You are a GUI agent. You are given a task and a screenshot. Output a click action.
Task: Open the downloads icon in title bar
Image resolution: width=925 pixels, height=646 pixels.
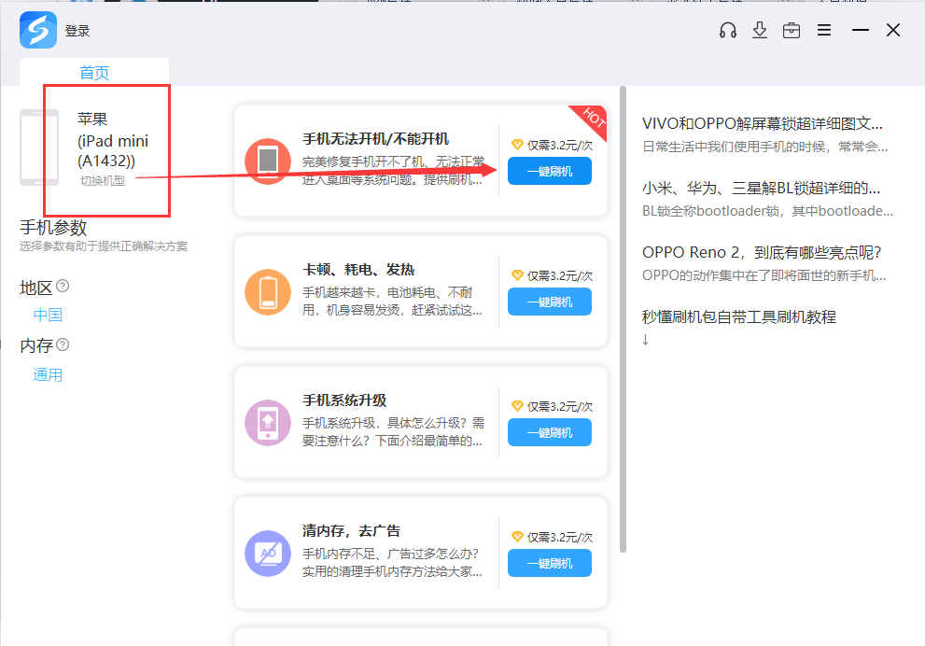click(x=760, y=30)
